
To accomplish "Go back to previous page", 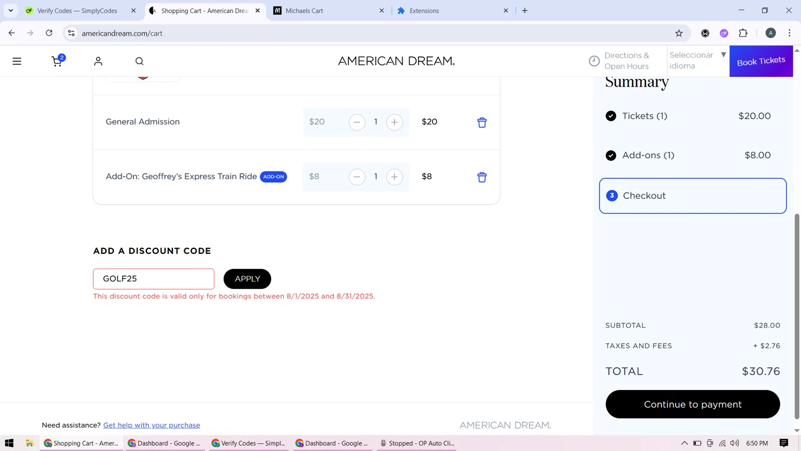I will pos(12,33).
